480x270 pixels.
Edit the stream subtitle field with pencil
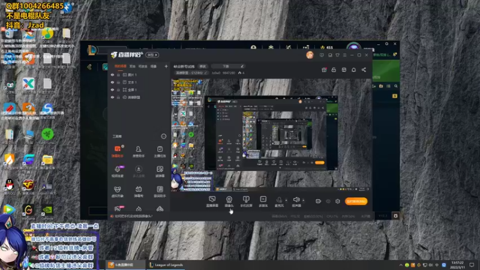[228, 67]
